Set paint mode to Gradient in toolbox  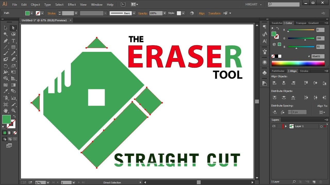(10, 133)
